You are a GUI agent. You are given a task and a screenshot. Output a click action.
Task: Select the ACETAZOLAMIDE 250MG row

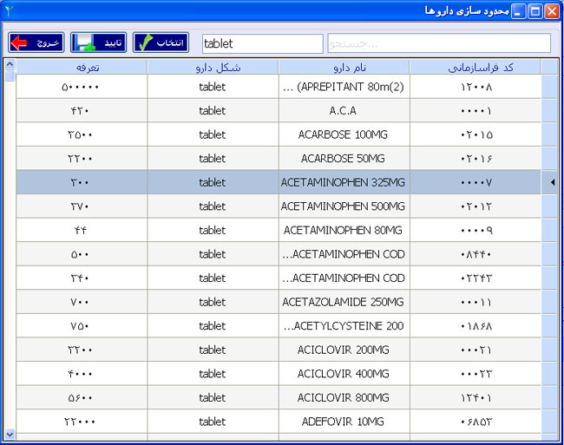click(x=344, y=302)
